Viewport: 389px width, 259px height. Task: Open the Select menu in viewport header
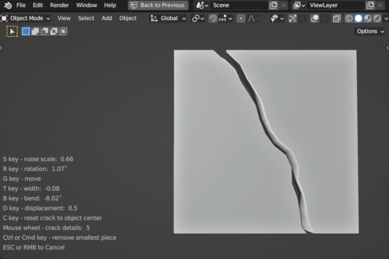click(86, 18)
